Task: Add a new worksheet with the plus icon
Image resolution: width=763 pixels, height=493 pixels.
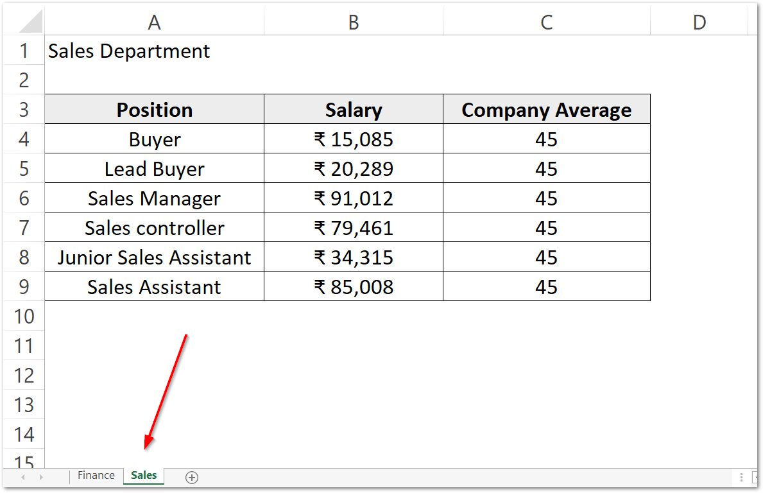Action: (191, 477)
